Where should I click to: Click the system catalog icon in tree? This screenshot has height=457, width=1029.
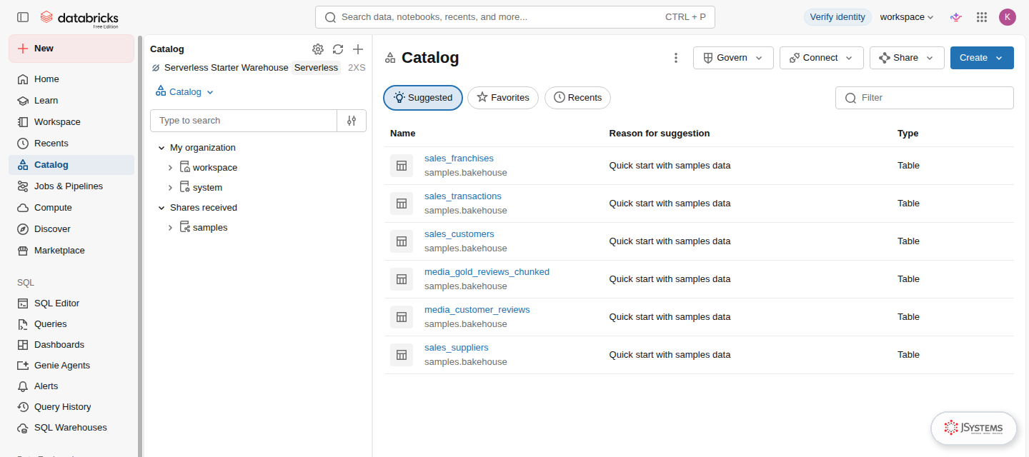pyautogui.click(x=184, y=188)
